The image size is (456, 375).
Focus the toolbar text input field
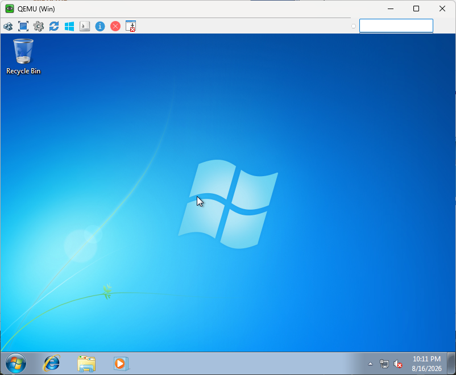(396, 26)
